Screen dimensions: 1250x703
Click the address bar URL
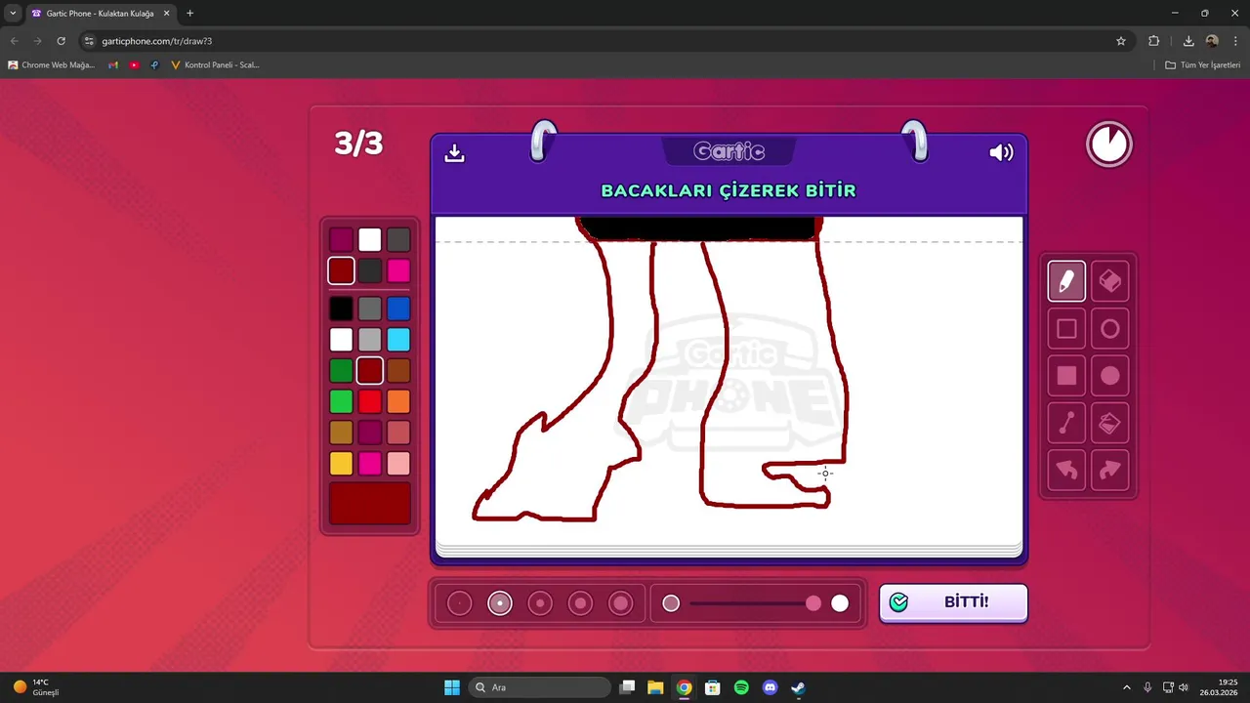click(x=156, y=41)
